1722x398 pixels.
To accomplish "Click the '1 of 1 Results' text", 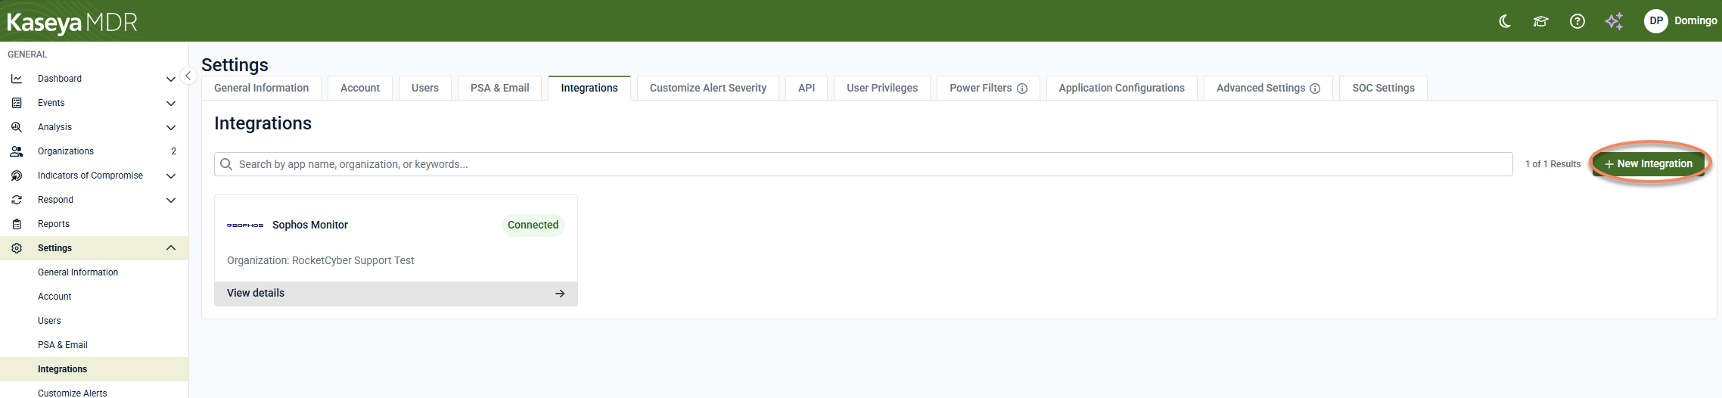I will (x=1553, y=164).
